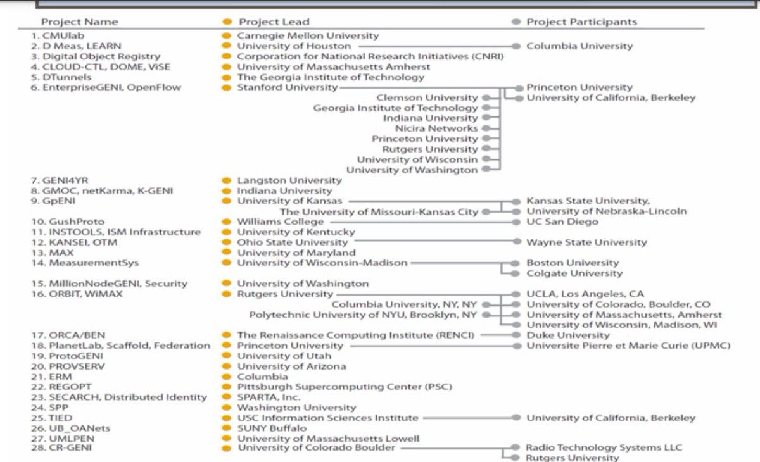Click "Pittsburgh Supercomputing Center (PSC)" lead

[345, 387]
